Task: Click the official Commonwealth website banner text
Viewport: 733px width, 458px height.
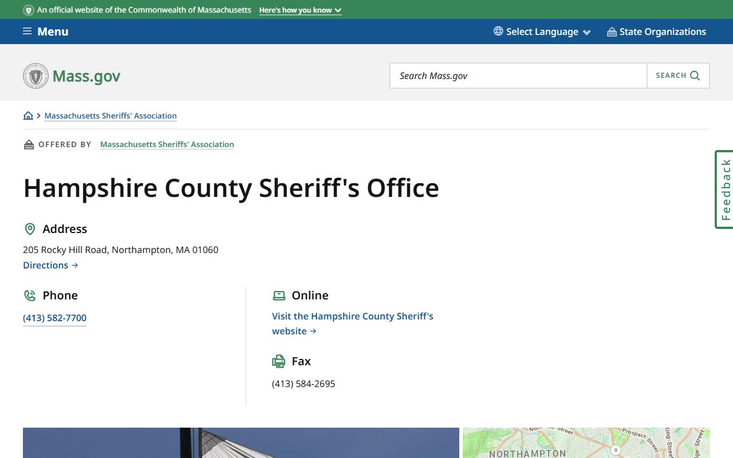Action: 144,10
